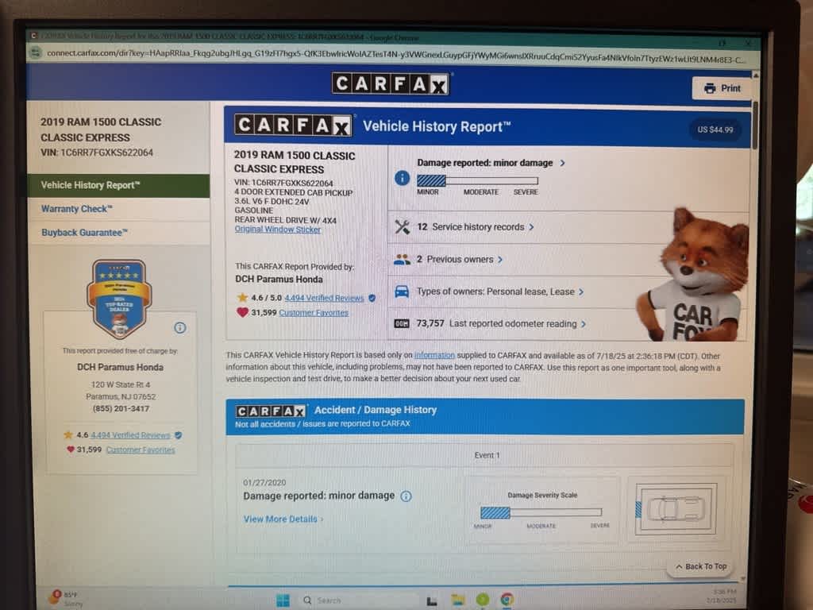Open Customer Favorites link in report header
The image size is (813, 610).
coord(314,313)
